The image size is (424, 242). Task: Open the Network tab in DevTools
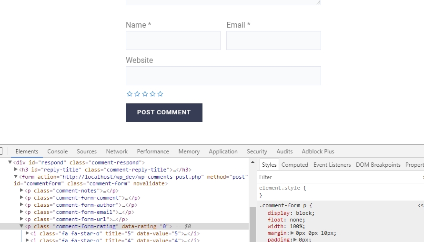point(117,151)
